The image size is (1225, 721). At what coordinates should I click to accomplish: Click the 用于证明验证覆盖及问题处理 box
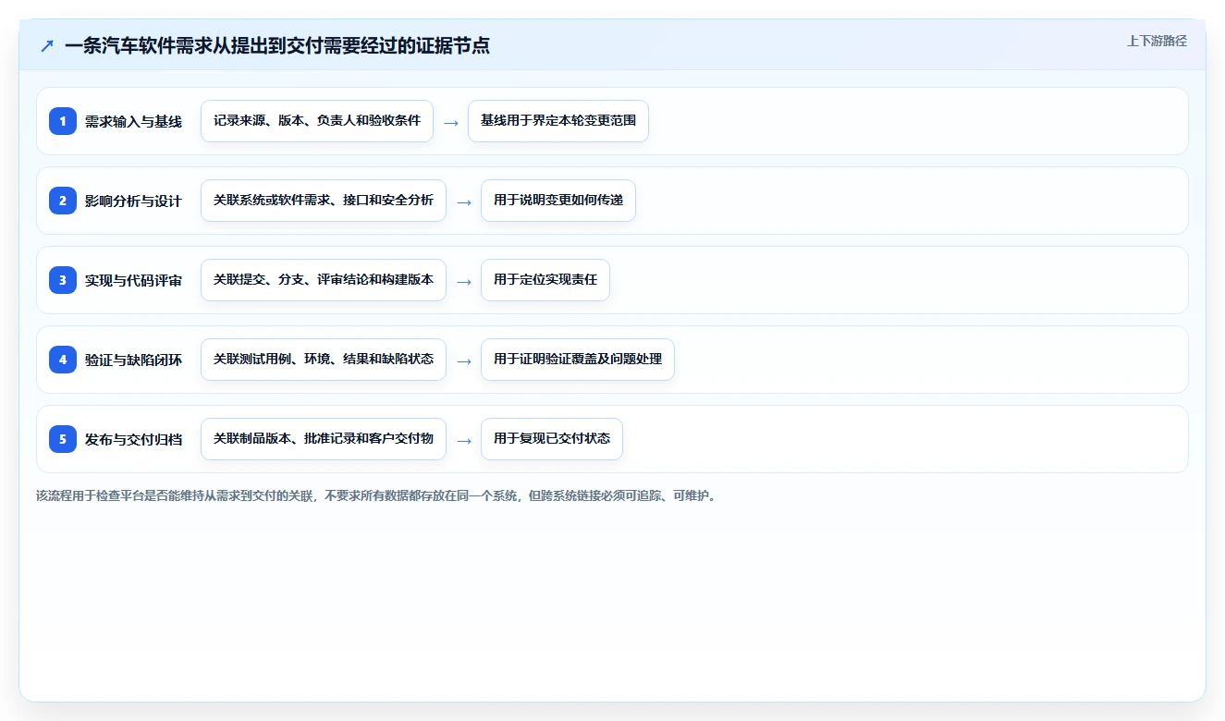pos(578,360)
